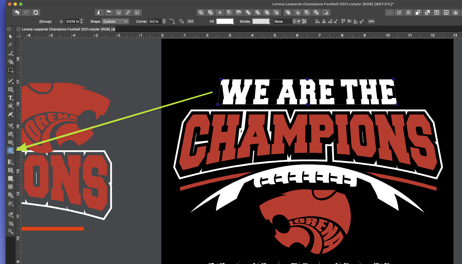Click the refresh/repeat circular arrow button
Viewport: 462px width, 264px height.
36,12
